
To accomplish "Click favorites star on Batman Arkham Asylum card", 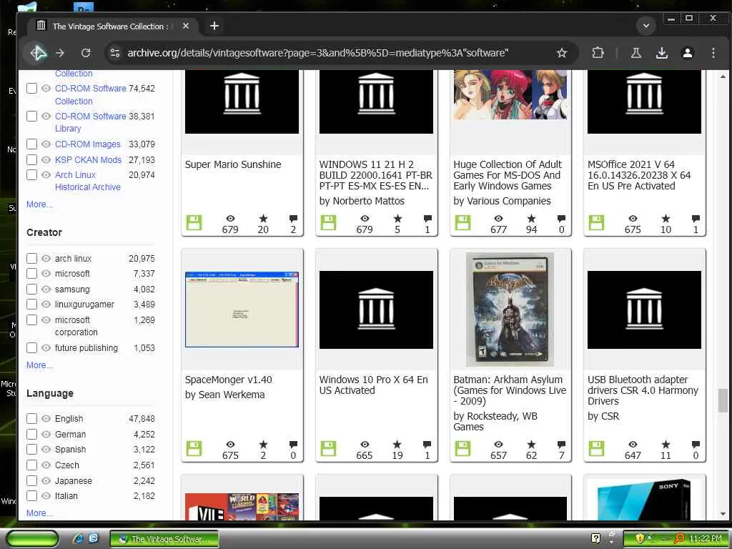I will pos(531,445).
